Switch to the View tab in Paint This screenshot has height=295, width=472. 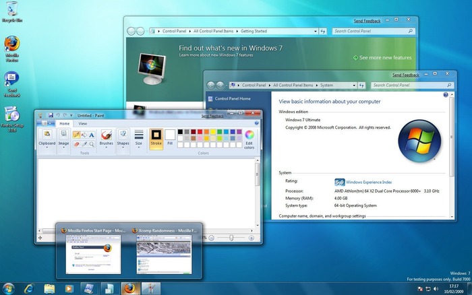coord(82,124)
